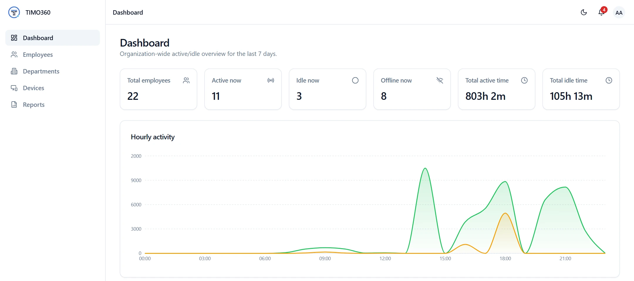Screen dimensions: 634x281
Task: Click the Dashboard title in the top header bar
Action: 128,12
